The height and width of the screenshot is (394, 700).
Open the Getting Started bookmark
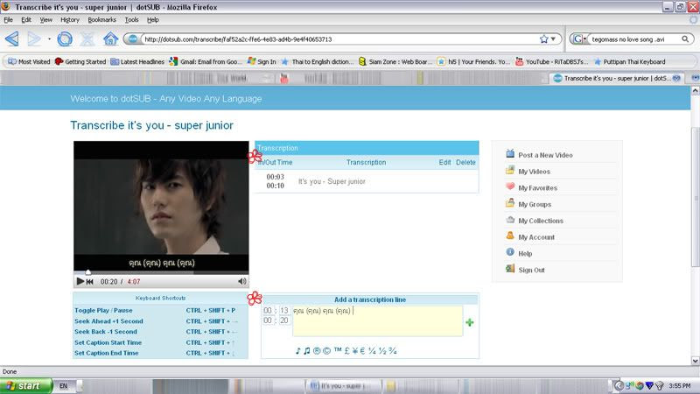[80, 61]
